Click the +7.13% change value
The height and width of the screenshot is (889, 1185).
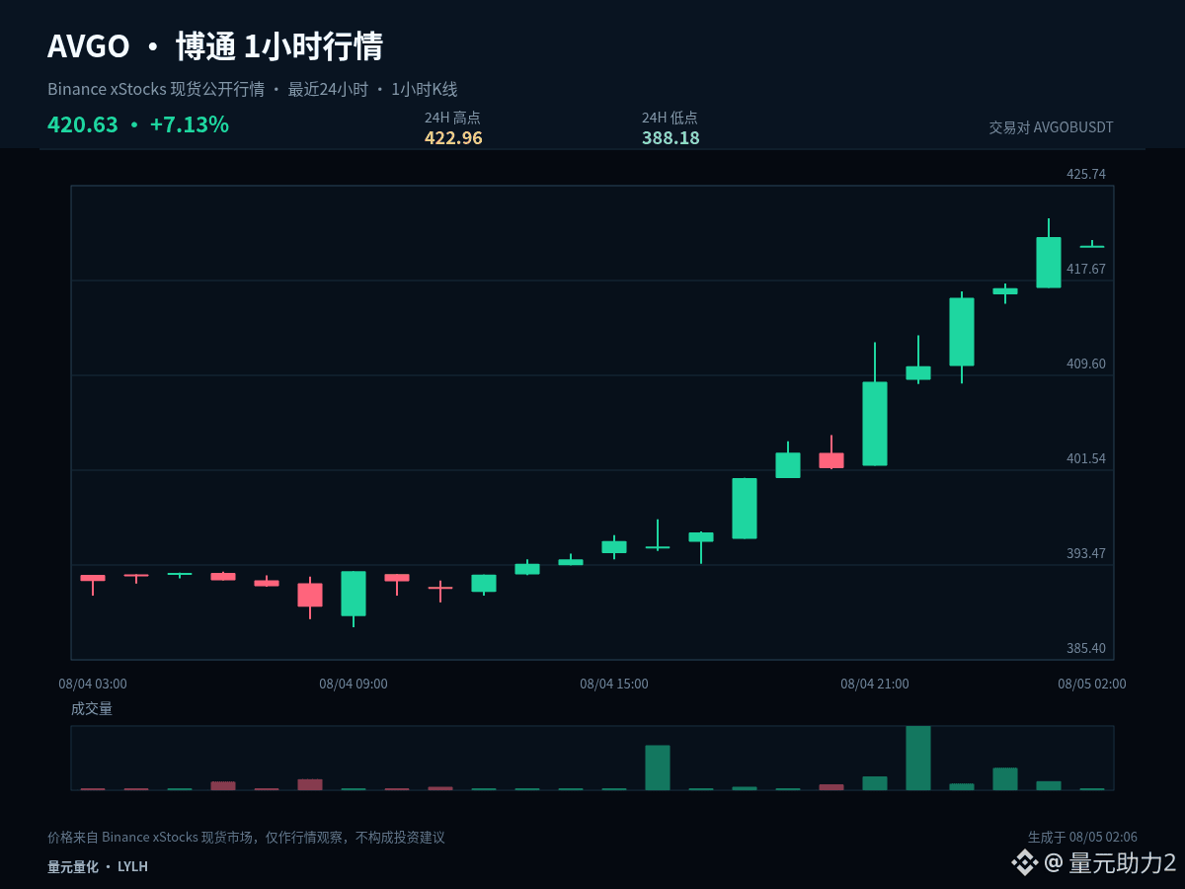coord(190,124)
